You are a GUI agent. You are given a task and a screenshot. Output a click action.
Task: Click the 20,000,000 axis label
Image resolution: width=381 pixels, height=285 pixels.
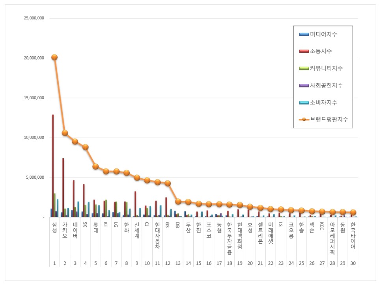click(34, 58)
